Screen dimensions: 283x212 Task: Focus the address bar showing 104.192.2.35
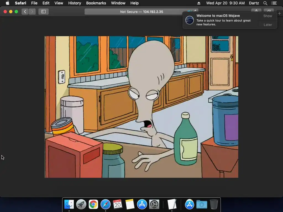(141, 12)
